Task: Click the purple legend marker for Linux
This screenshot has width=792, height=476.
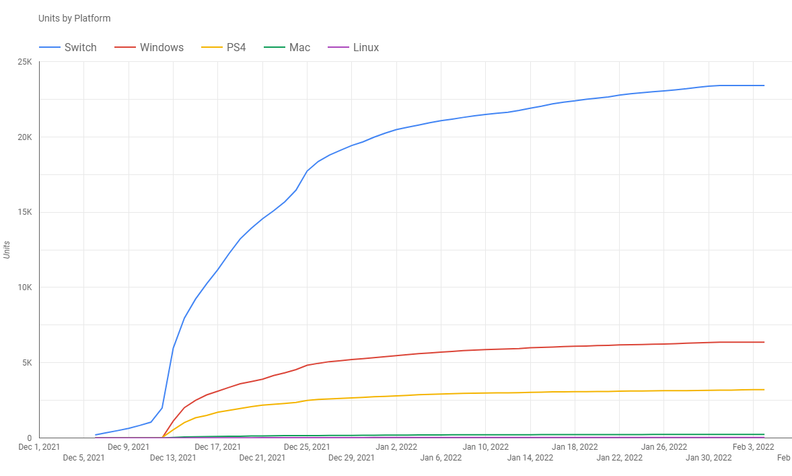Action: click(337, 48)
